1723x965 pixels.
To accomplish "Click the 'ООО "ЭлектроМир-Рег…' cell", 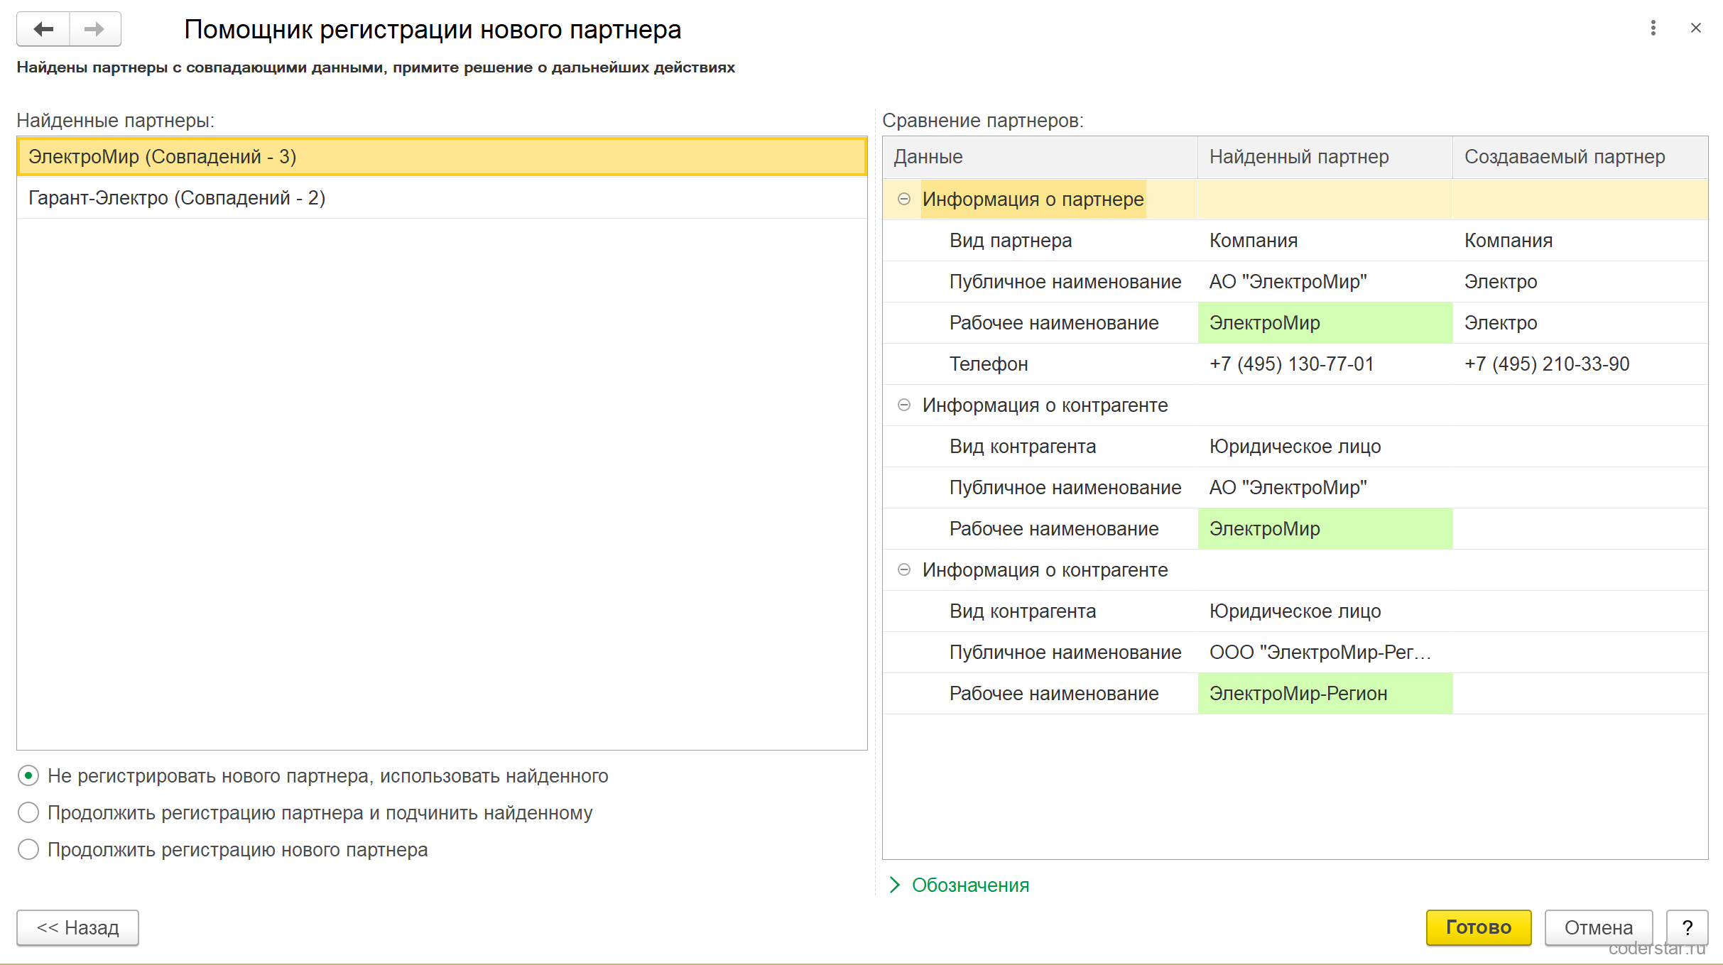I will point(1325,652).
